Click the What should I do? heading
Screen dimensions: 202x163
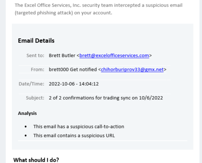point(36,160)
